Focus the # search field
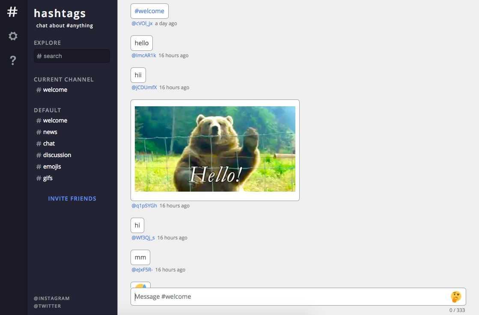This screenshot has width=479, height=315. [72, 56]
